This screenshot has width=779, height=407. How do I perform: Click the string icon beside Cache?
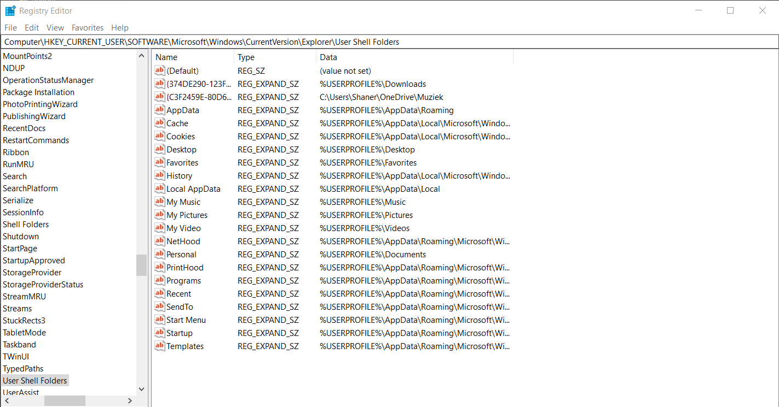click(x=159, y=123)
